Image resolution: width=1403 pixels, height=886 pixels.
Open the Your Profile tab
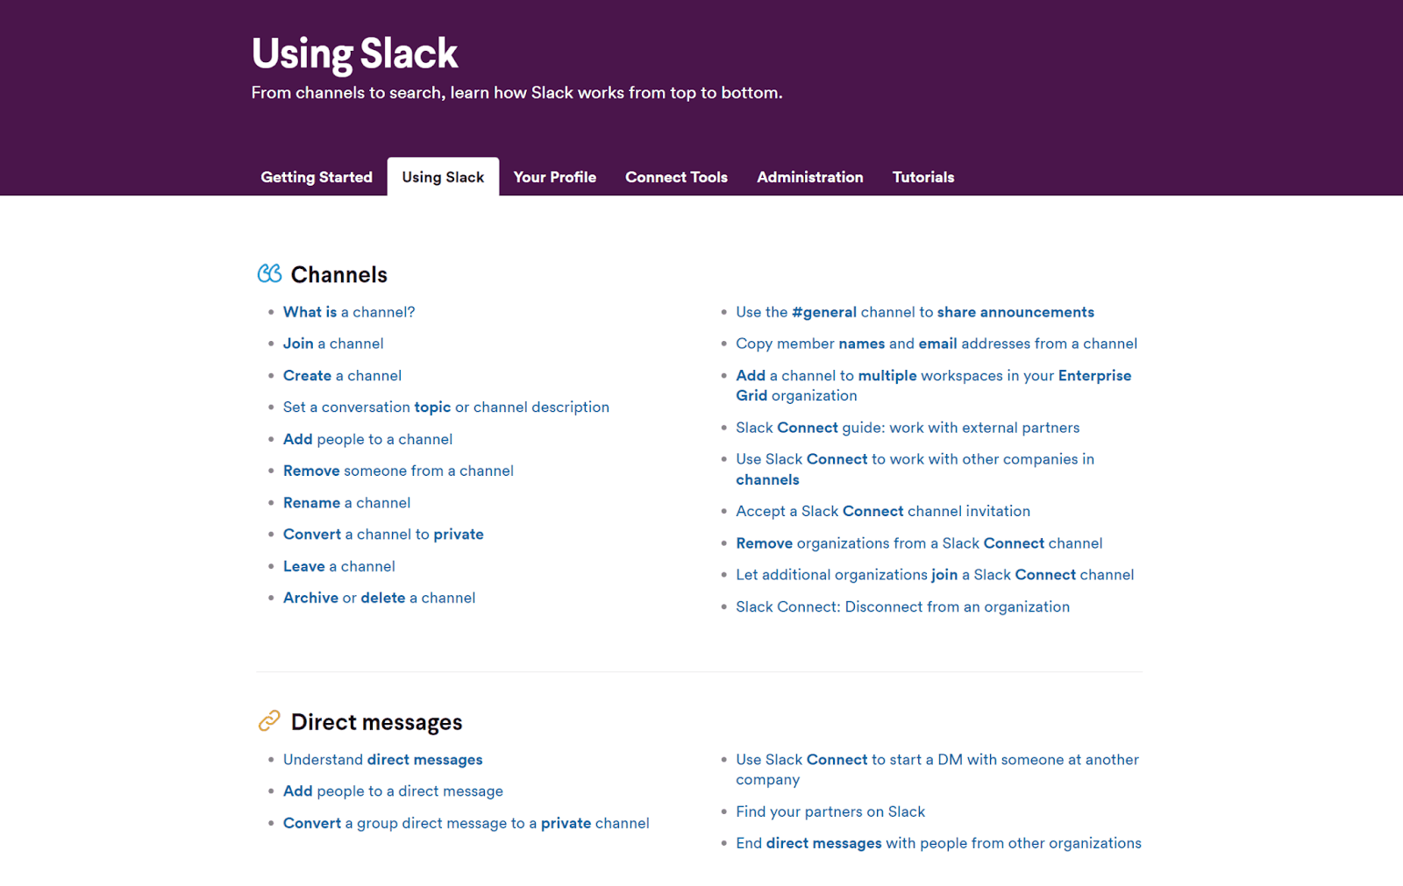[554, 177]
